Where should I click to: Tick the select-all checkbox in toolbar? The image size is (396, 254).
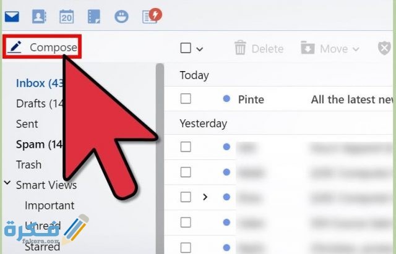click(x=186, y=48)
